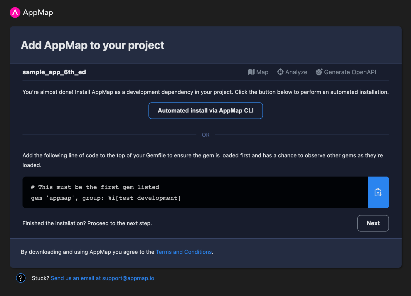
Task: Click the question mark help icon
Action: 21,278
